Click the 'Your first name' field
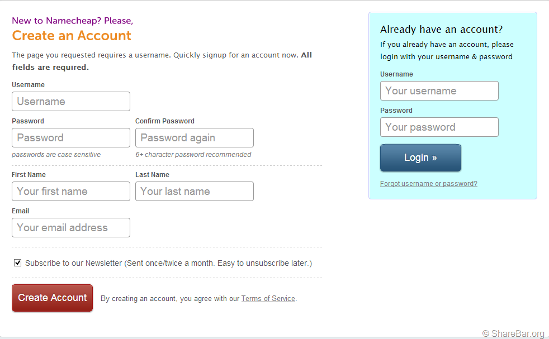This screenshot has width=549, height=339. 71,192
